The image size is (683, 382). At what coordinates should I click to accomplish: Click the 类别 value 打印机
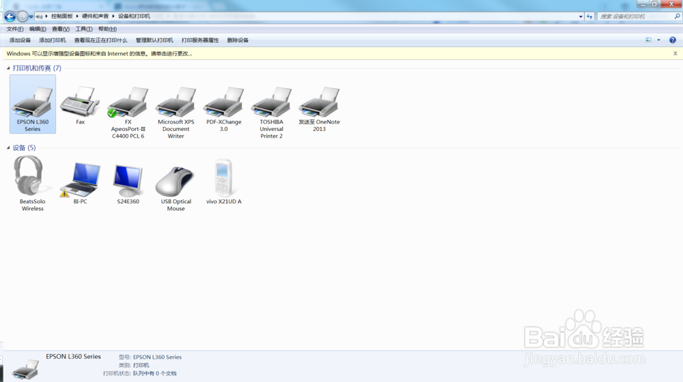pyautogui.click(x=141, y=365)
